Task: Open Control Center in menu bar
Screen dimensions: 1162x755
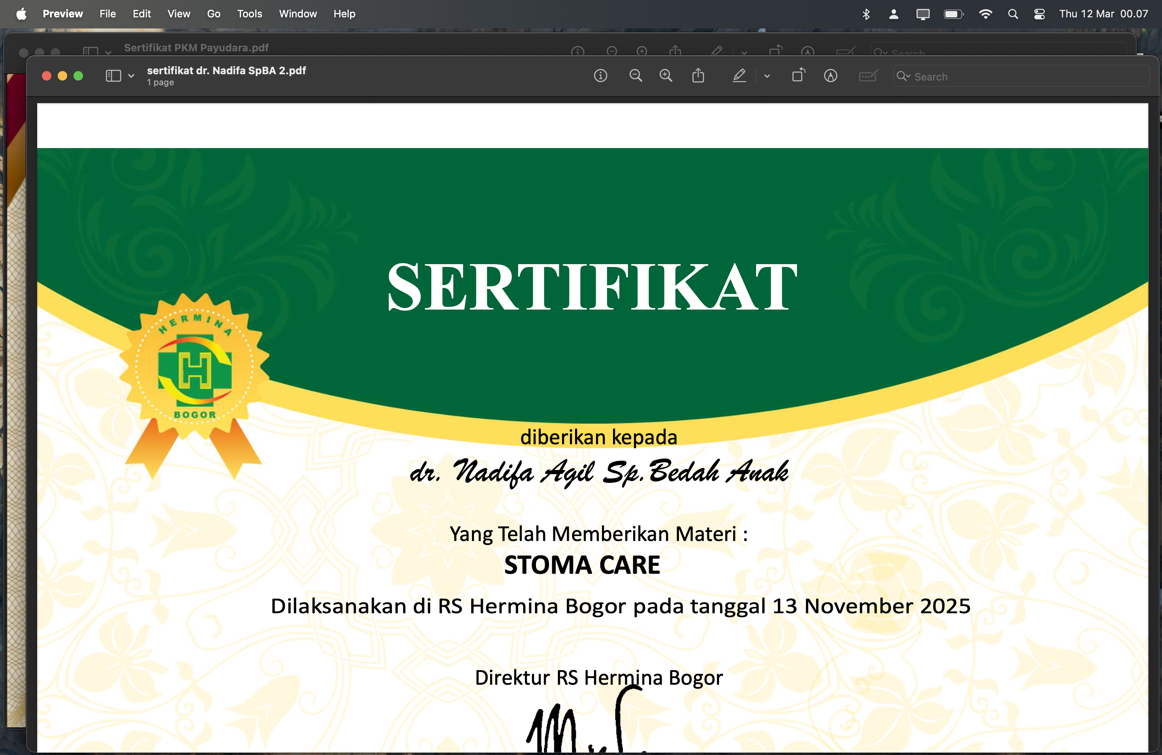Action: (x=1039, y=14)
